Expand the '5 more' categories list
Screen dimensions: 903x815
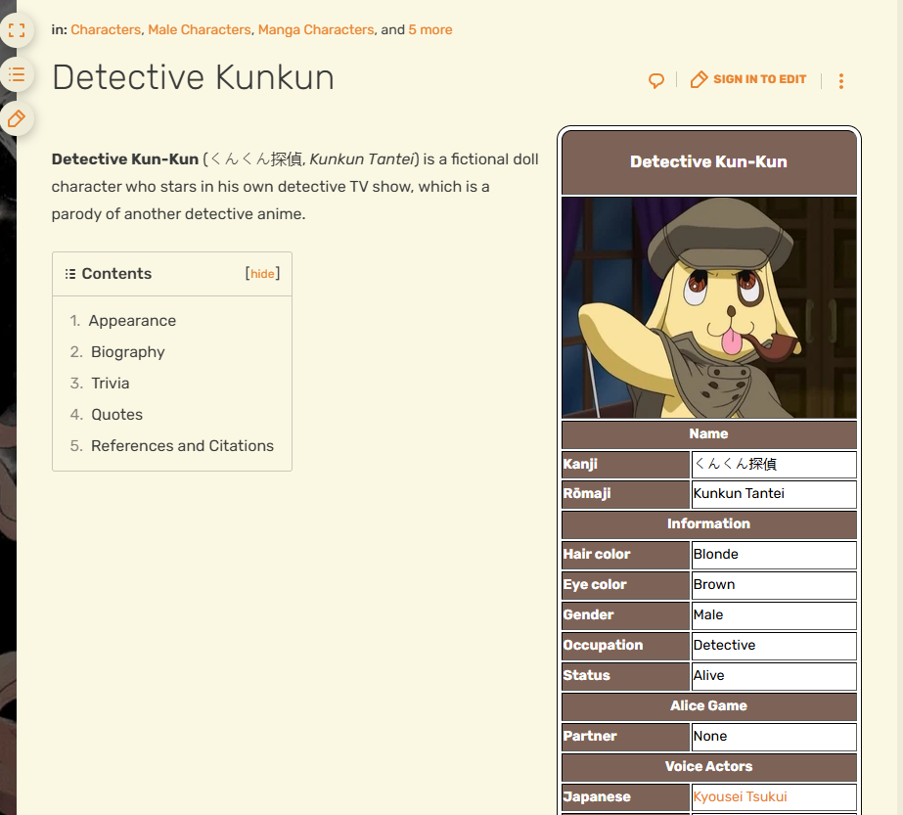pyautogui.click(x=430, y=29)
